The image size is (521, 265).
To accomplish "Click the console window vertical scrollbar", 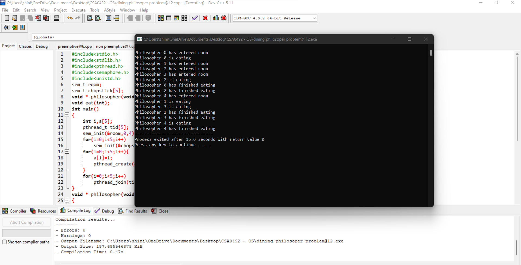I will click(431, 53).
